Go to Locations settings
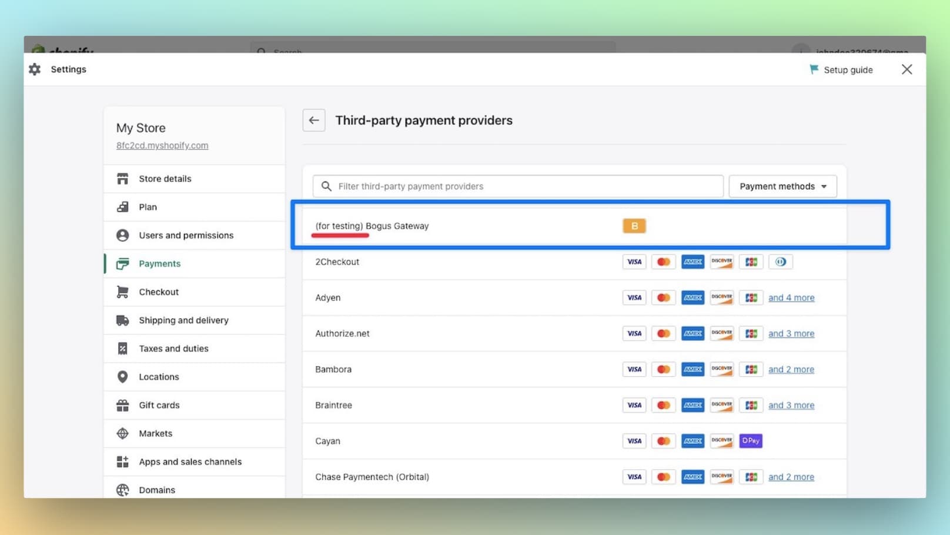The height and width of the screenshot is (535, 950). pyautogui.click(x=194, y=377)
